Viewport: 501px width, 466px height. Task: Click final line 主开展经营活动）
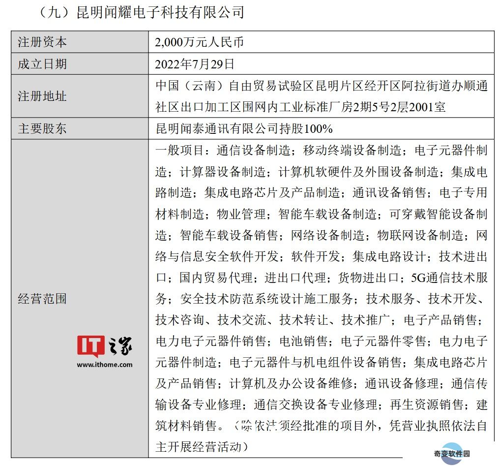202,447
